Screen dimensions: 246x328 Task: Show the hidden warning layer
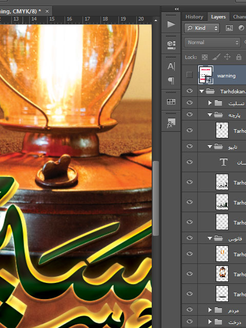click(x=190, y=75)
